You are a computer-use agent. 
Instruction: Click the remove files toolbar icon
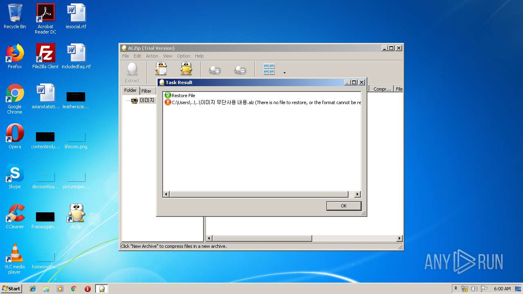pos(240,70)
